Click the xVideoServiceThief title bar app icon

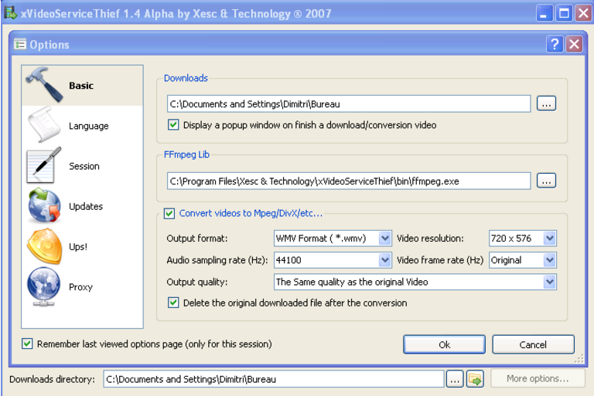11,13
